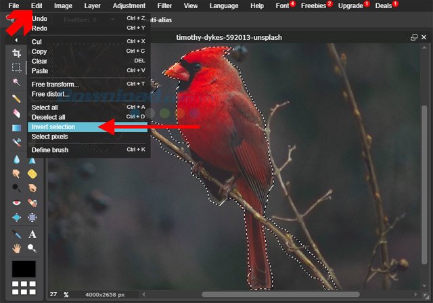
Task: Open the Adjustment menu
Action: (x=129, y=6)
